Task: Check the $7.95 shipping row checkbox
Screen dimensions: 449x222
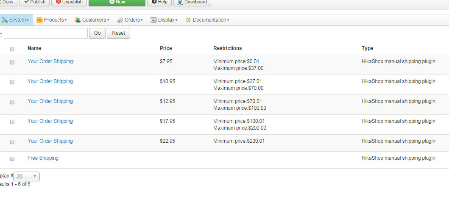Action: [12, 62]
